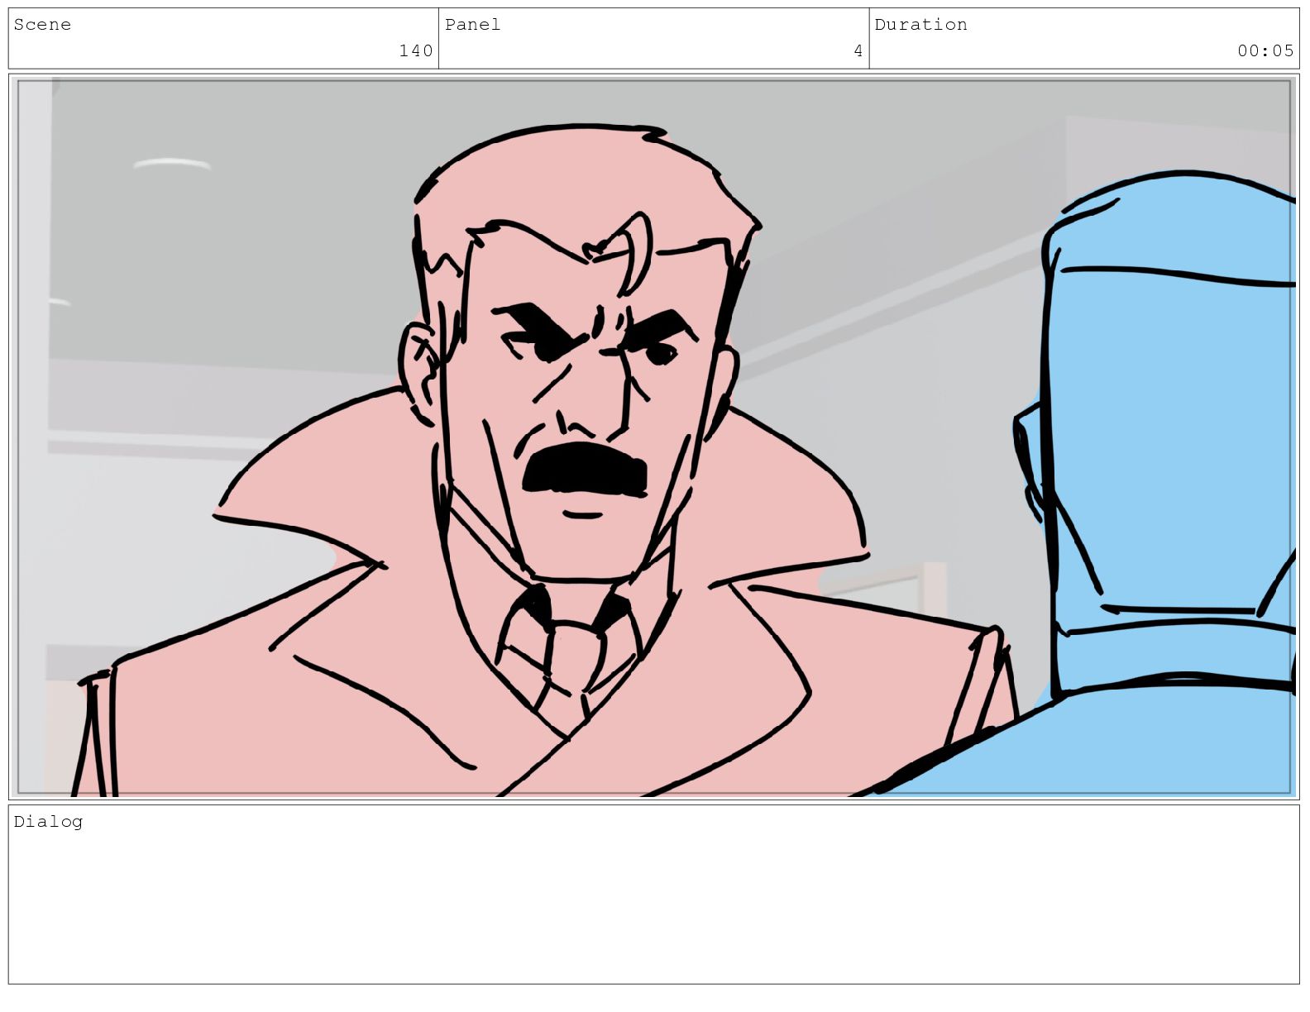Click the Duration label

[920, 25]
